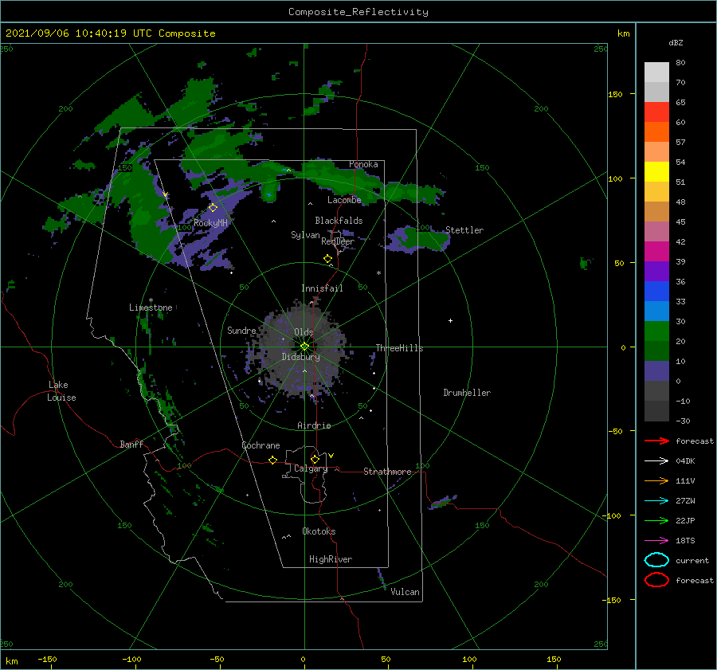Click the magenta 18TS arrow in legend
The width and height of the screenshot is (717, 670).
[x=656, y=541]
